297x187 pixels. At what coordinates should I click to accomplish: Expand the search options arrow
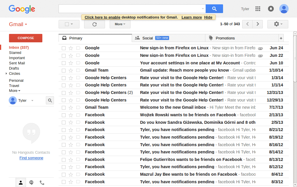pyautogui.click(x=203, y=9)
